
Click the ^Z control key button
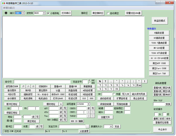click(x=100, y=89)
